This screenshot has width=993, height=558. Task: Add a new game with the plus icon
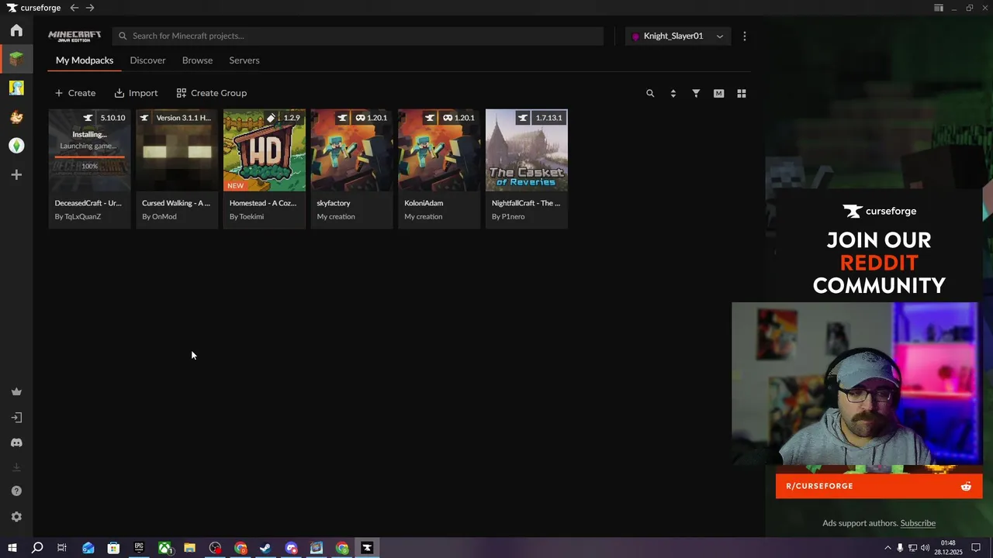pos(16,175)
